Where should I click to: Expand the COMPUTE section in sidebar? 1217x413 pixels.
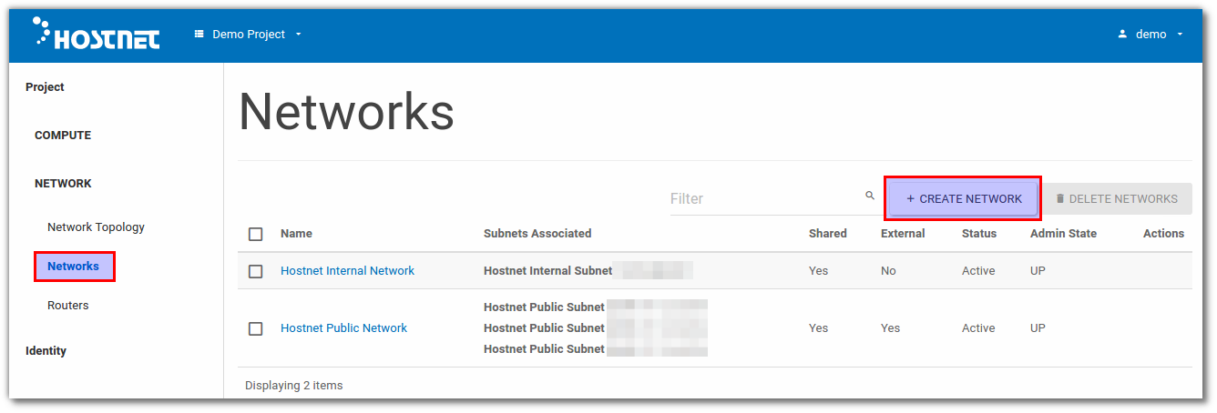point(63,136)
